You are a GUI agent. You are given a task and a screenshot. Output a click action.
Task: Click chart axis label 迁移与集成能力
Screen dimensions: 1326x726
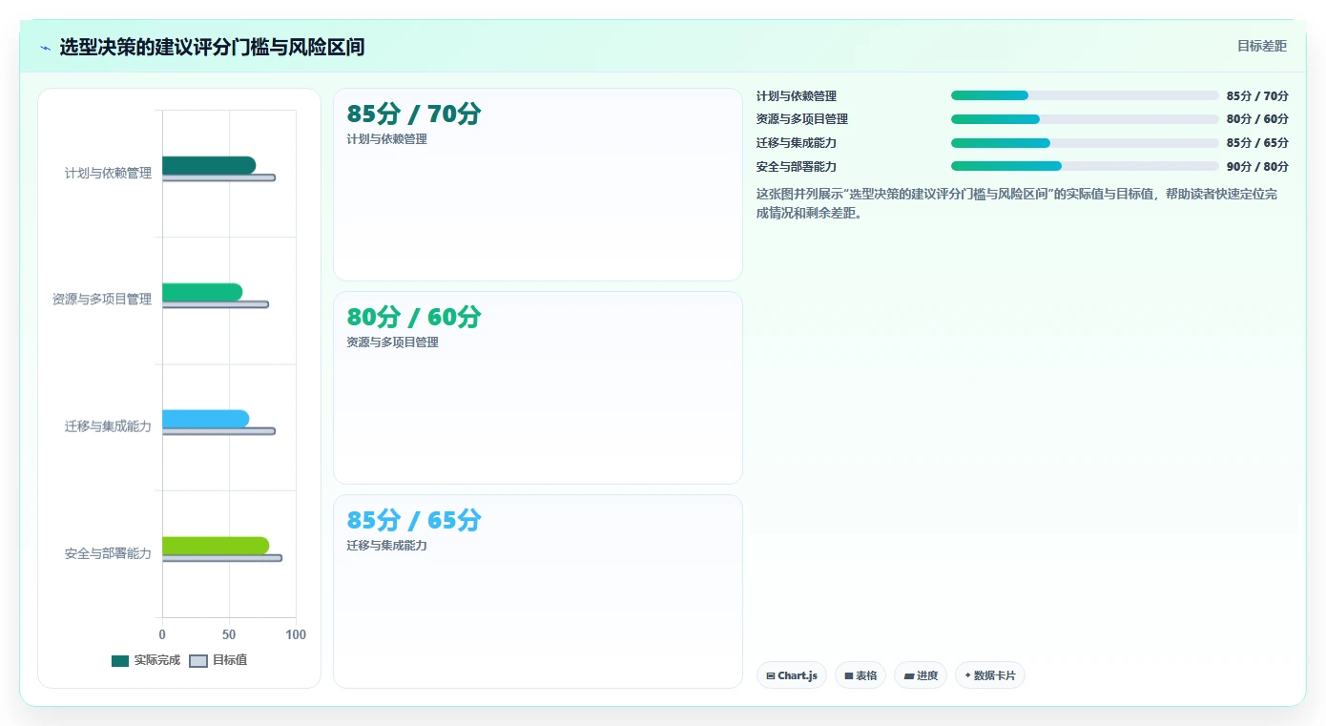108,426
